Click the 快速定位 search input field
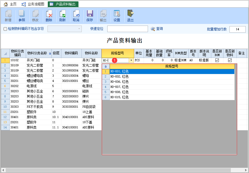 pyautogui.click(x=128, y=29)
